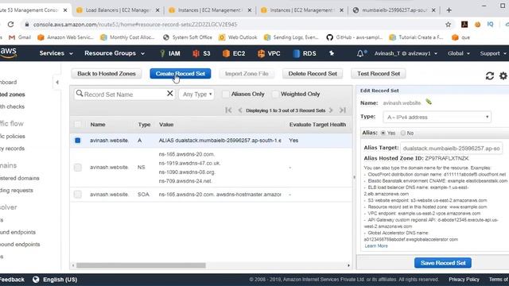Expand the Services menu
509x286 pixels.
56,53
